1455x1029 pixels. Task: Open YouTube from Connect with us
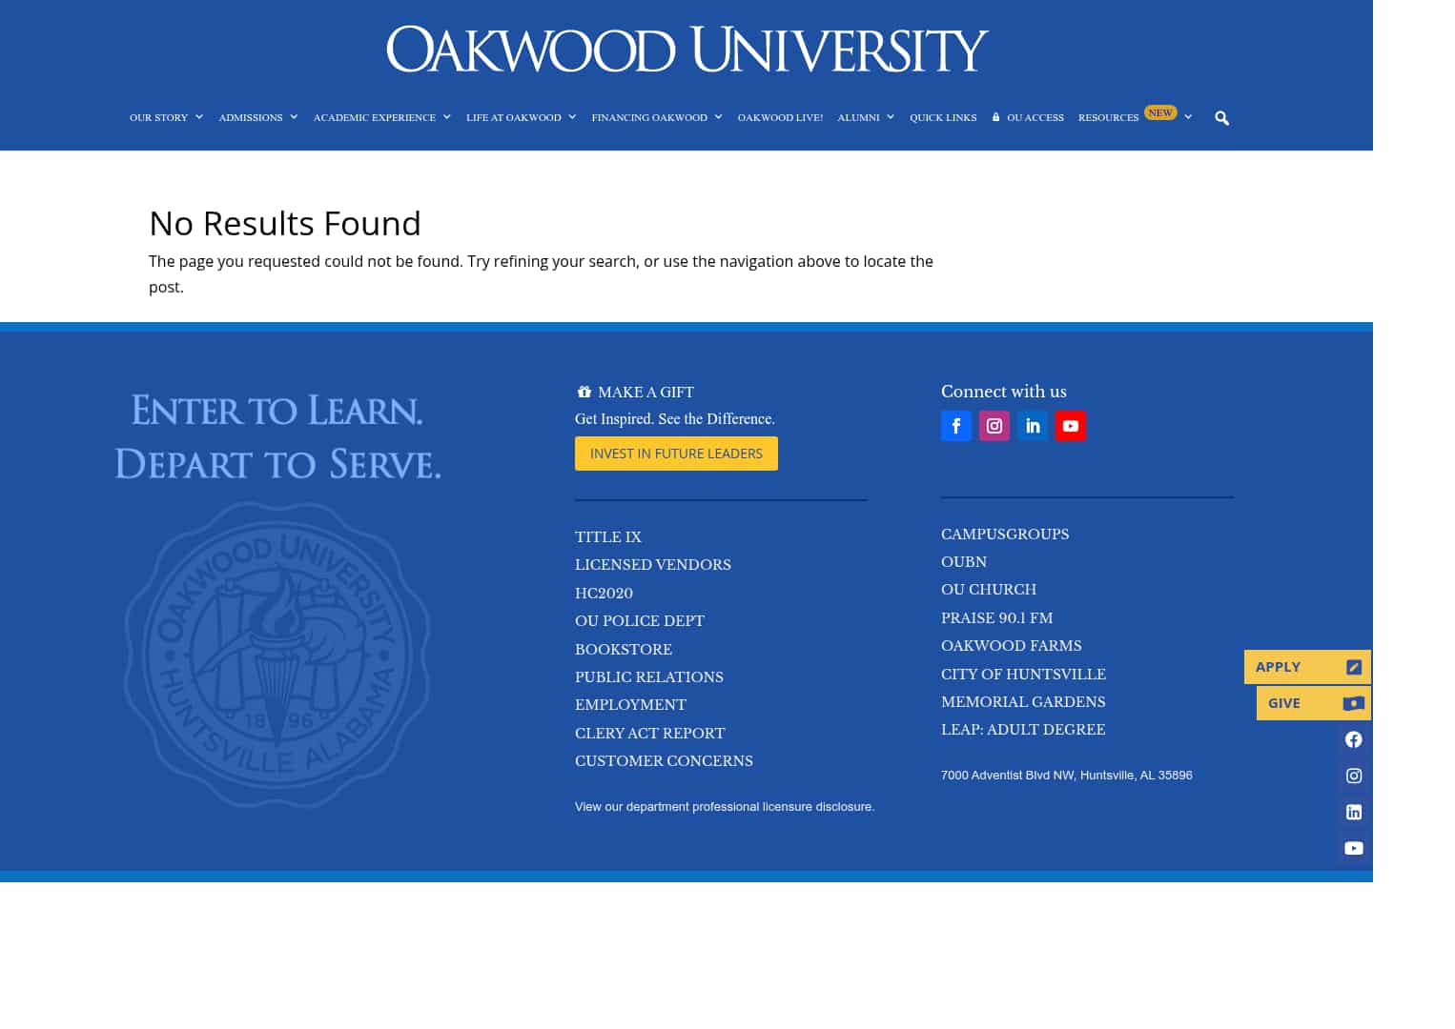click(x=1071, y=426)
